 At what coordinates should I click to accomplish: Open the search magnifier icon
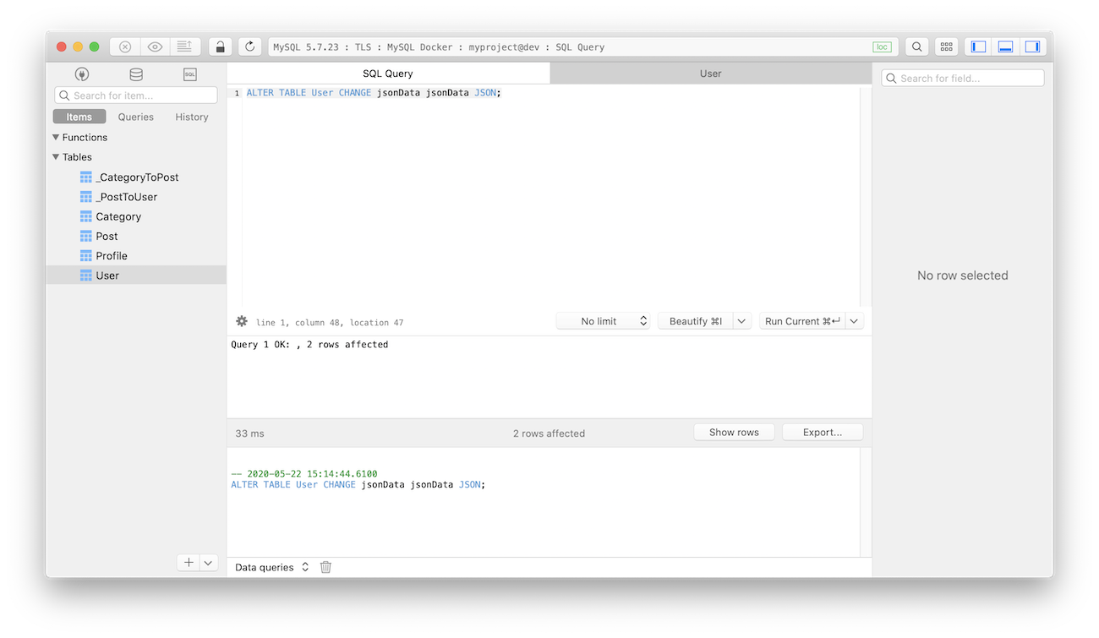(916, 47)
